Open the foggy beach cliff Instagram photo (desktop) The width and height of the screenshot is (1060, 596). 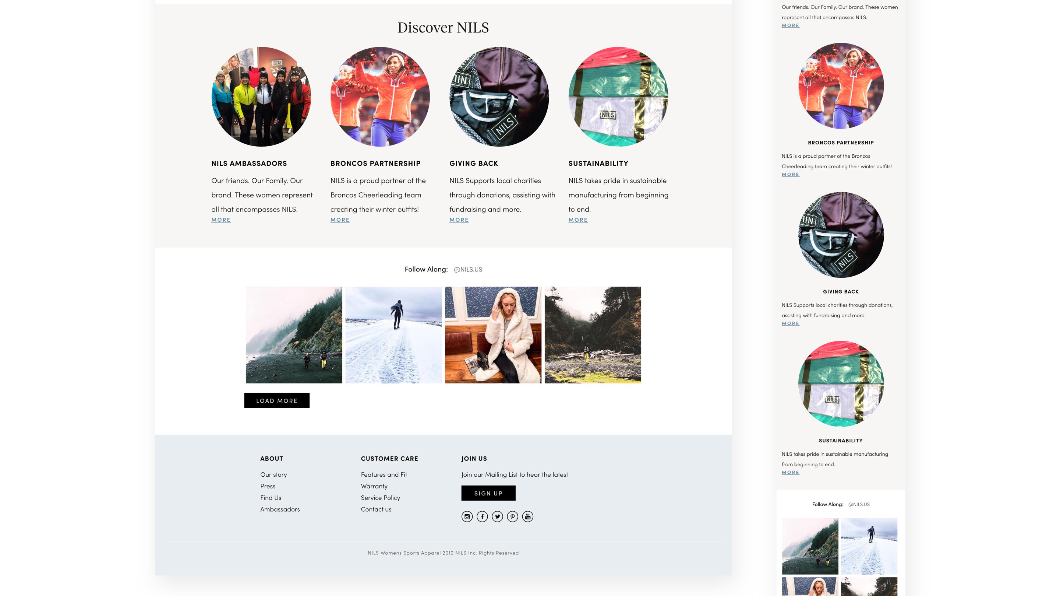coord(294,335)
